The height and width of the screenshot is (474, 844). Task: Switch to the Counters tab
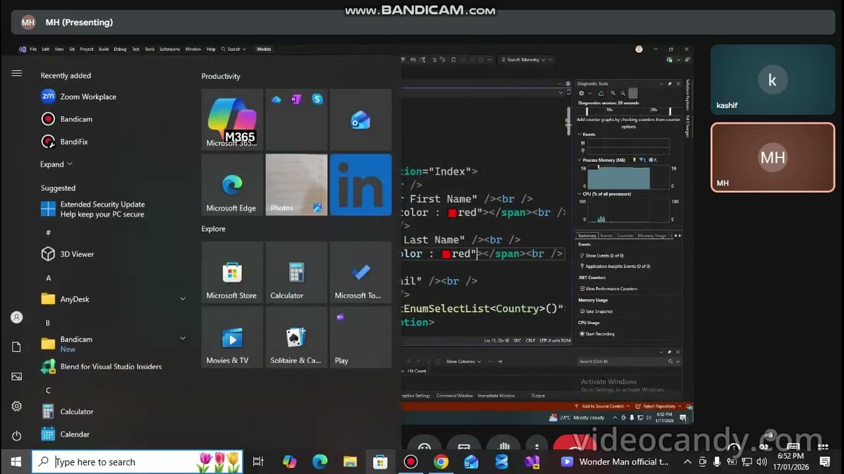(625, 235)
